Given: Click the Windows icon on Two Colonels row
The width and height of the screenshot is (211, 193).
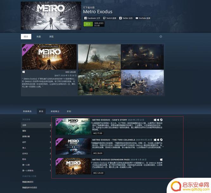Looking at the screenshot, I should pyautogui.click(x=155, y=140).
